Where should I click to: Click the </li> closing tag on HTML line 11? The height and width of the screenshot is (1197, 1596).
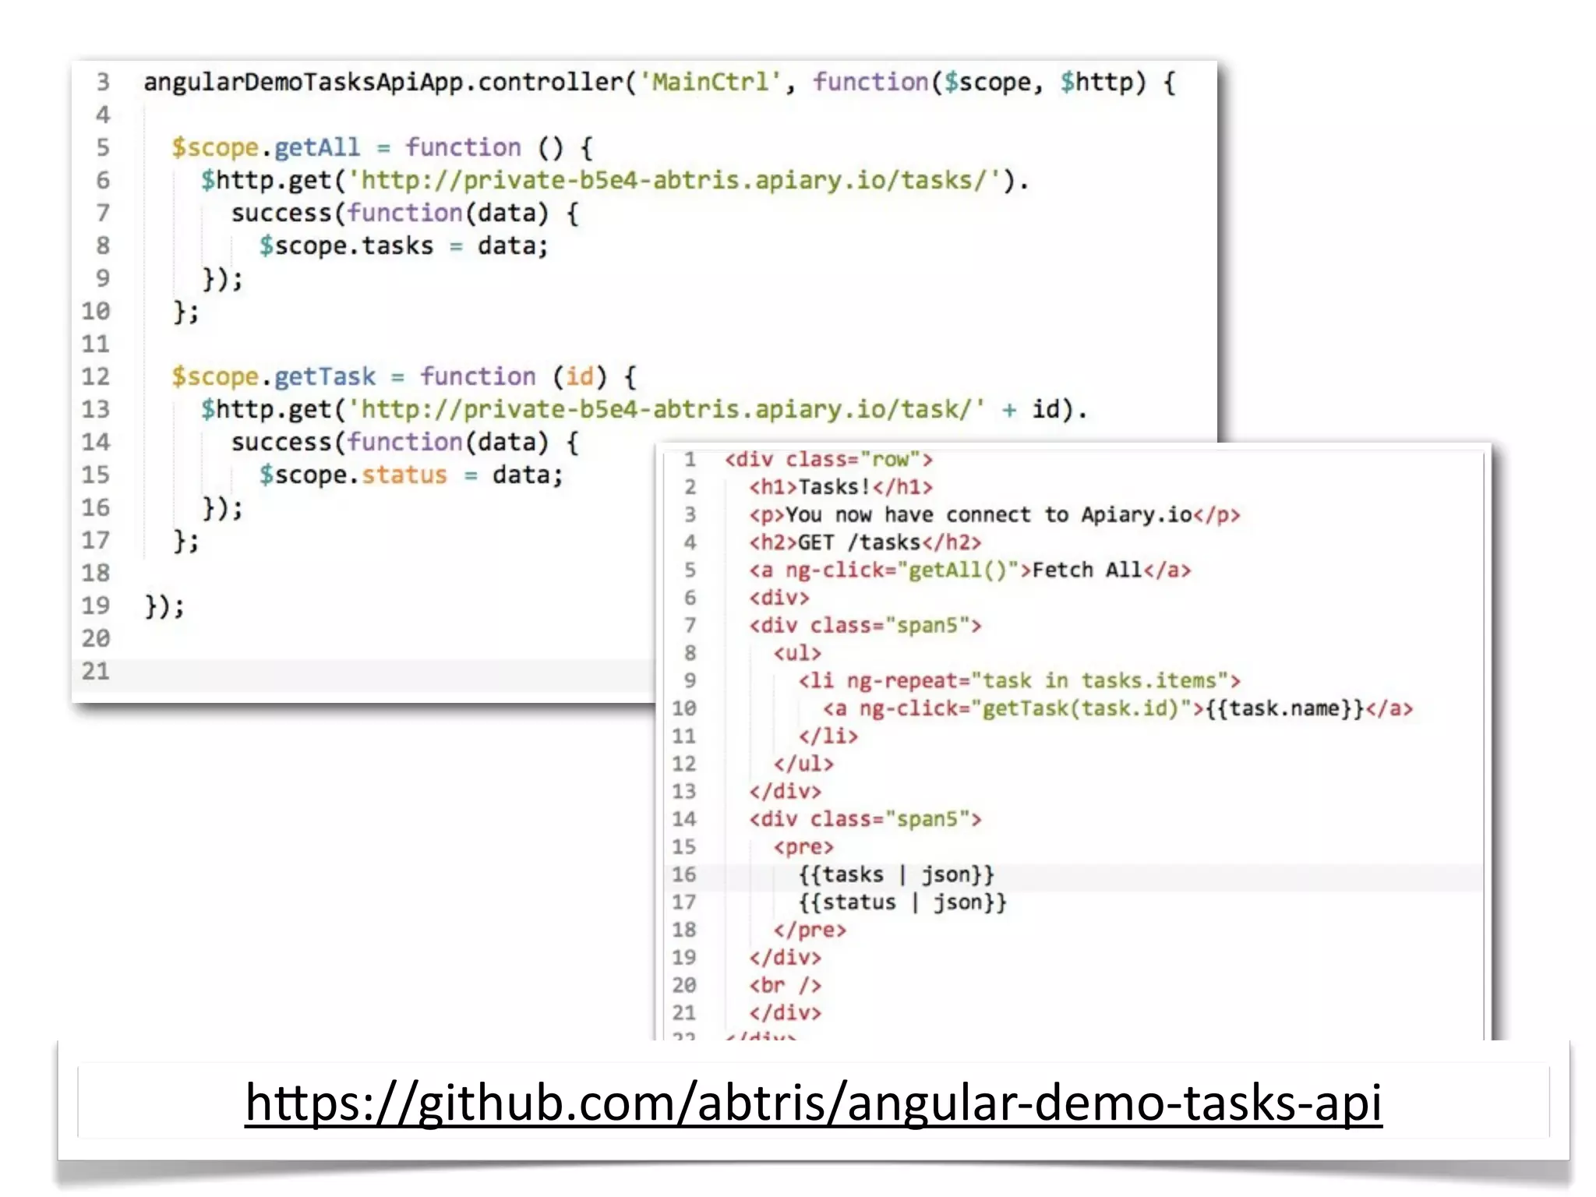click(828, 736)
